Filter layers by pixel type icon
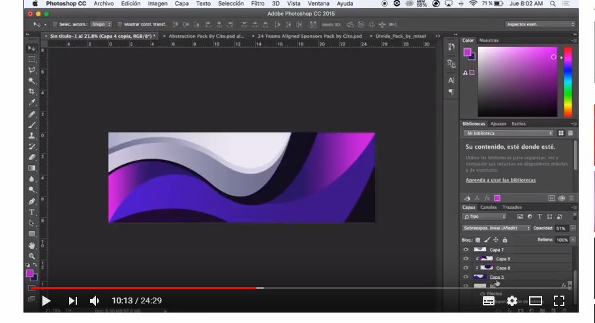Image resolution: width=595 pixels, height=323 pixels. click(520, 217)
